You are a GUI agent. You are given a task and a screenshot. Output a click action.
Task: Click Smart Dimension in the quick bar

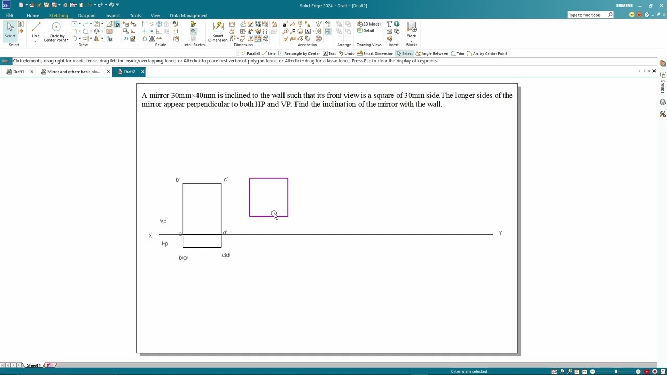coord(375,53)
